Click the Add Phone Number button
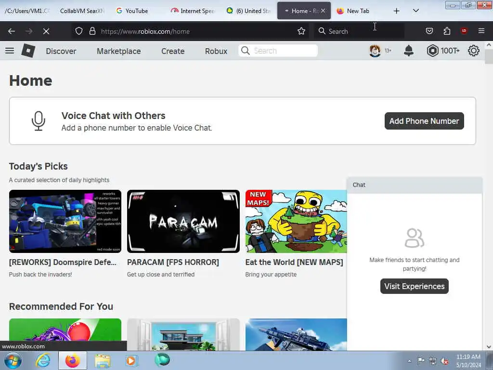The height and width of the screenshot is (370, 493). click(x=424, y=121)
